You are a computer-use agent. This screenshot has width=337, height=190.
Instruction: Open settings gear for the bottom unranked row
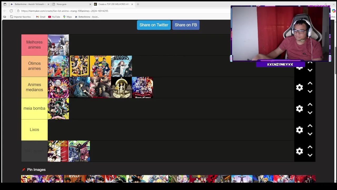(299, 151)
